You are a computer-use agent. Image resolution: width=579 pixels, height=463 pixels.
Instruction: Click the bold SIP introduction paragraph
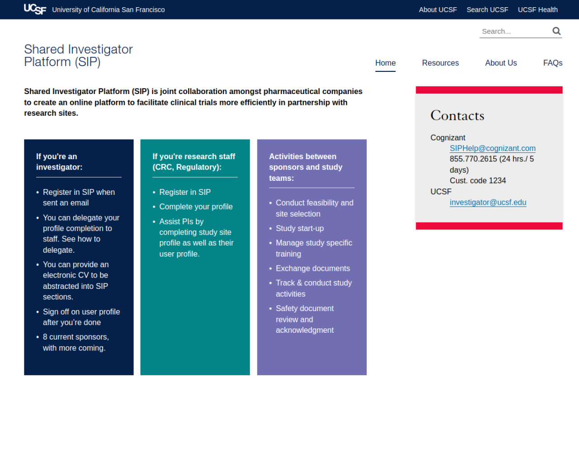coord(193,102)
